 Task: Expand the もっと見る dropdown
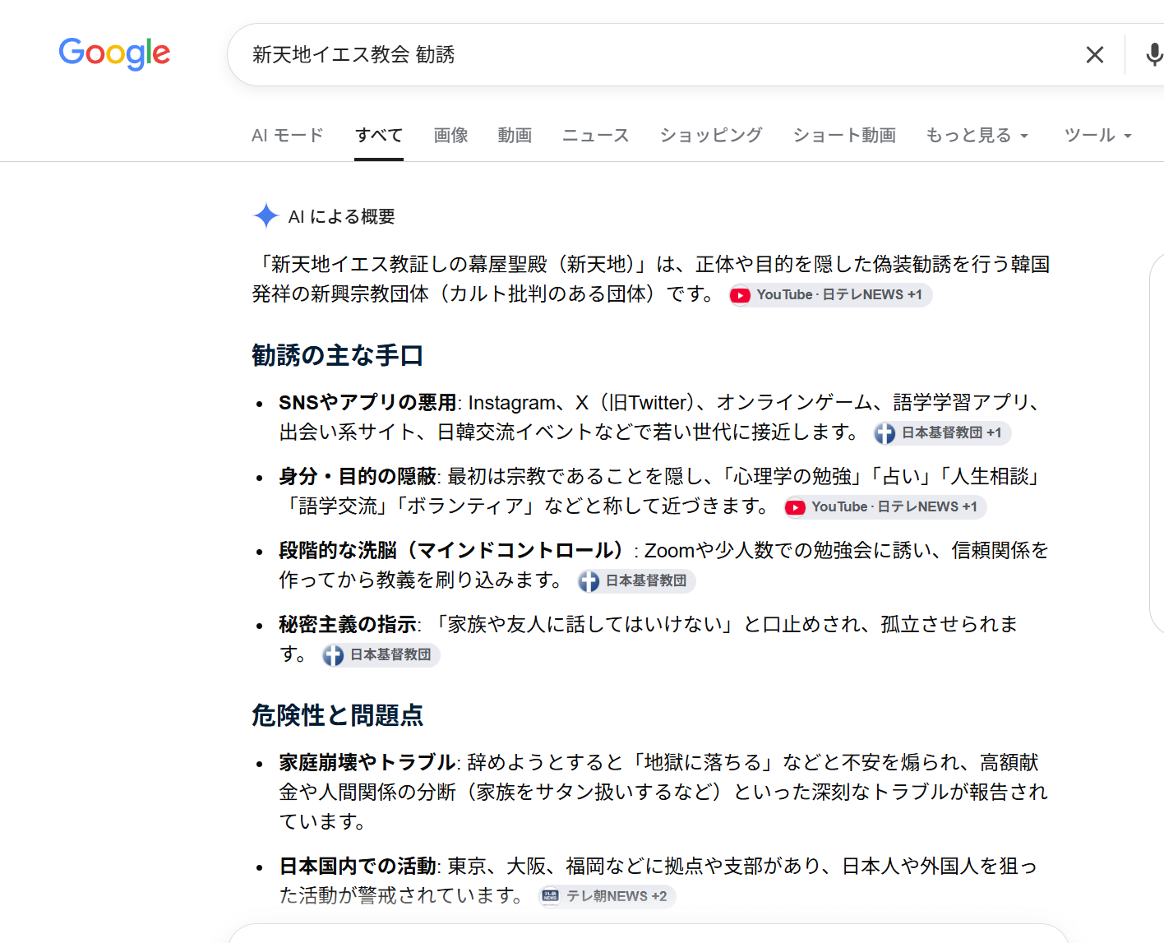(977, 135)
